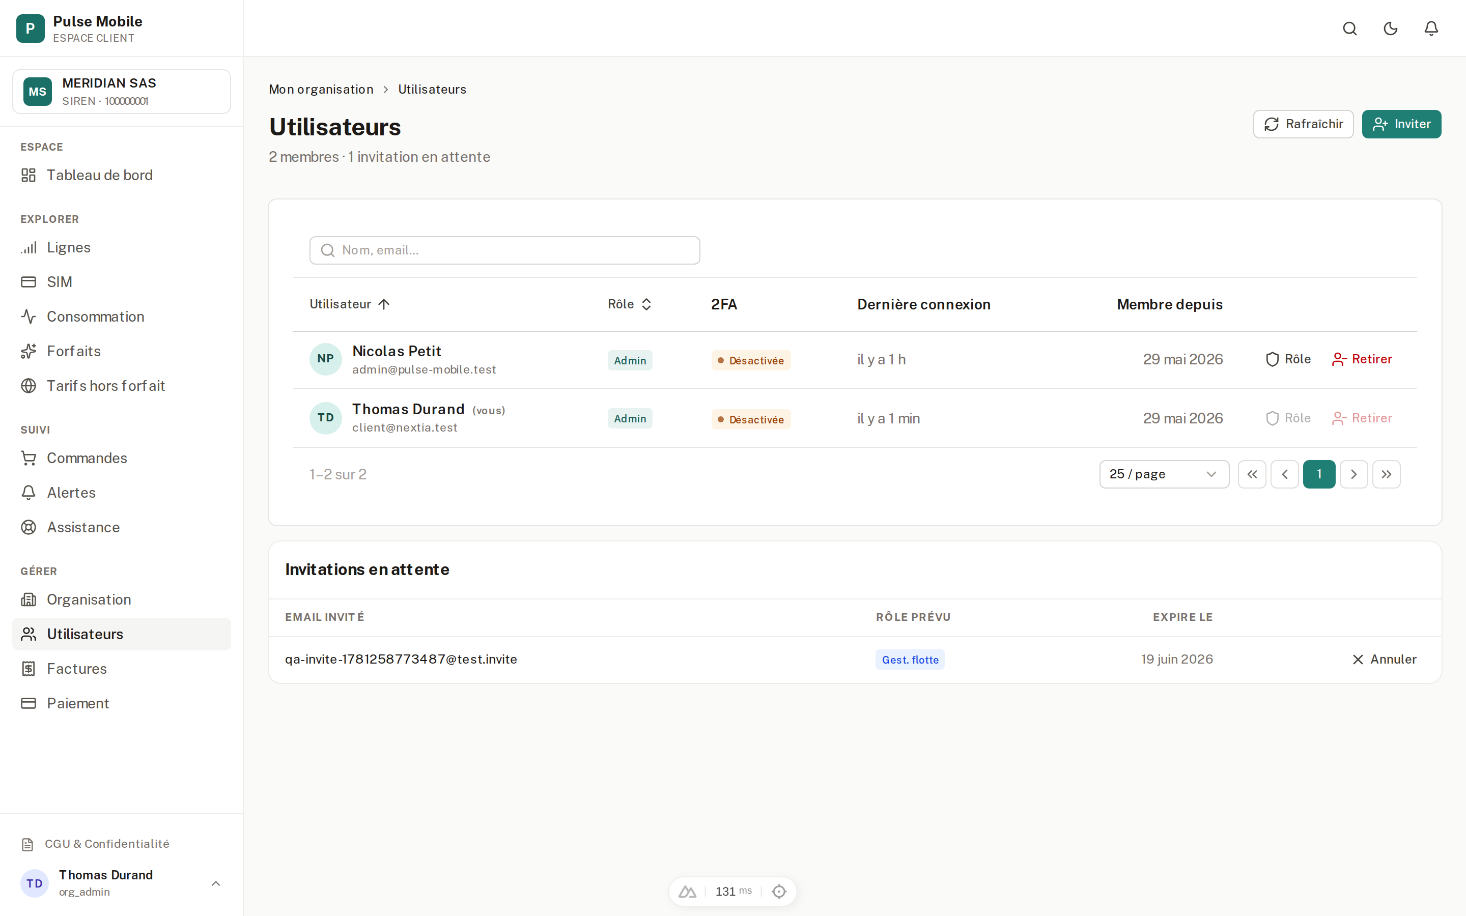This screenshot has width=1466, height=916.
Task: Click client@nextia.test email
Action: [x=405, y=427]
